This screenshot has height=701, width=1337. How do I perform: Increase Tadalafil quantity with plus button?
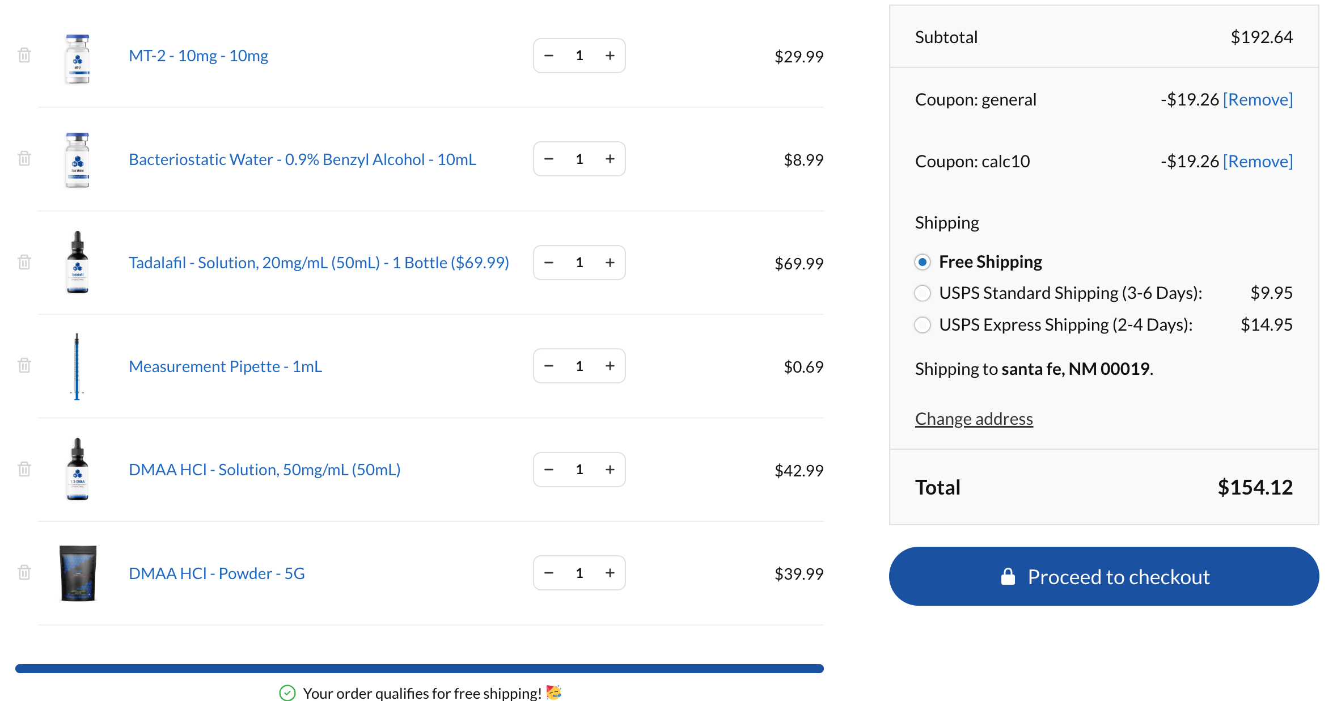tap(610, 263)
